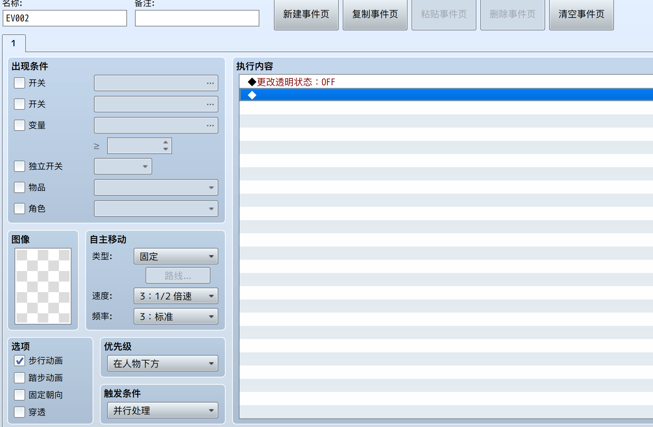This screenshot has width=653, height=427.
Task: Click the diamond icon beside 更改透明状态
Action: [252, 82]
